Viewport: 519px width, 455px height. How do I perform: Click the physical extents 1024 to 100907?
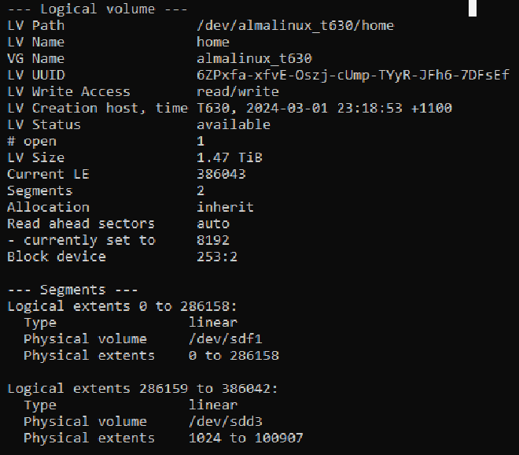pos(246,438)
